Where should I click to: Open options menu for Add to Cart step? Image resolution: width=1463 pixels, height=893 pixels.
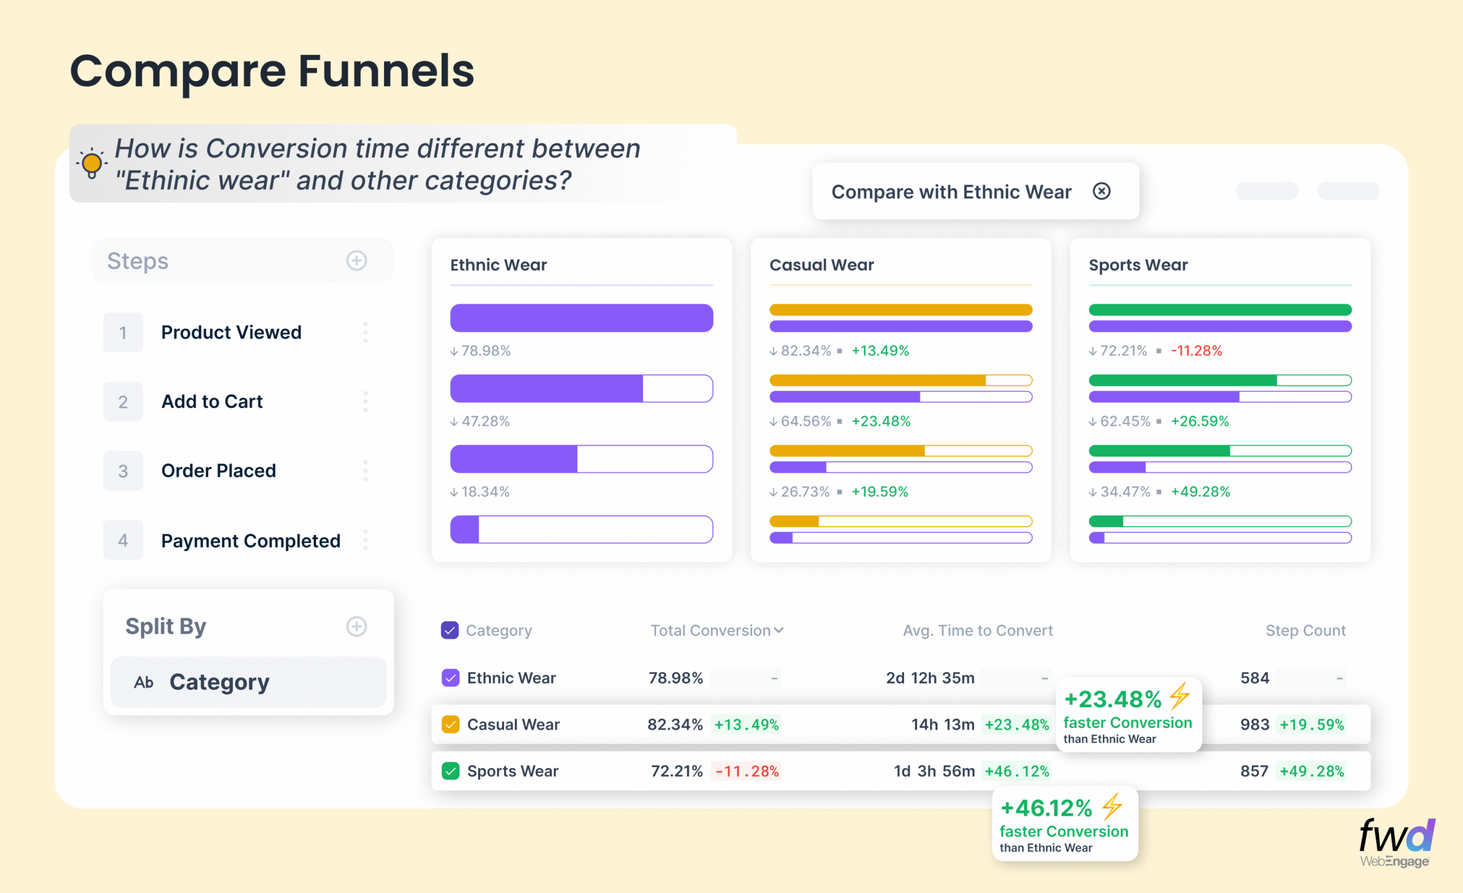coord(365,402)
